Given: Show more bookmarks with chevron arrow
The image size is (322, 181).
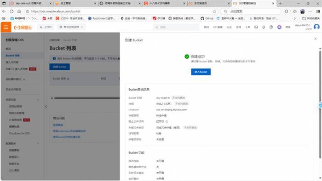Looking at the screenshot, I should [295, 18].
